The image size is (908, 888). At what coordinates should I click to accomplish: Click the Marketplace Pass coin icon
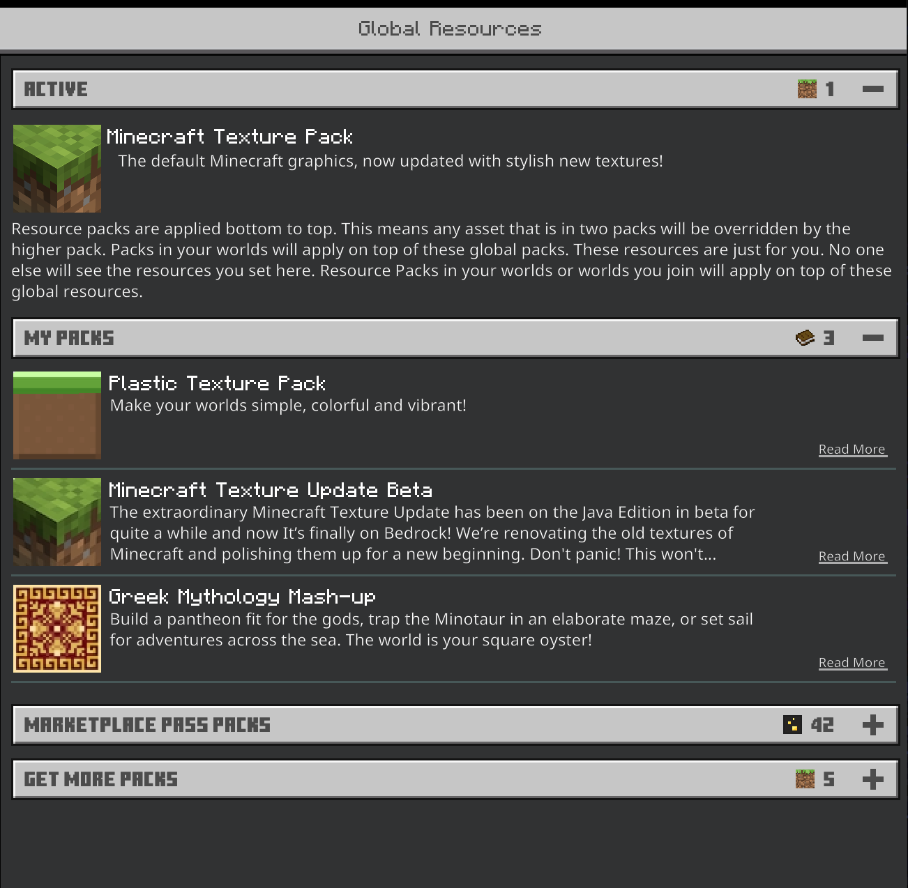(792, 725)
